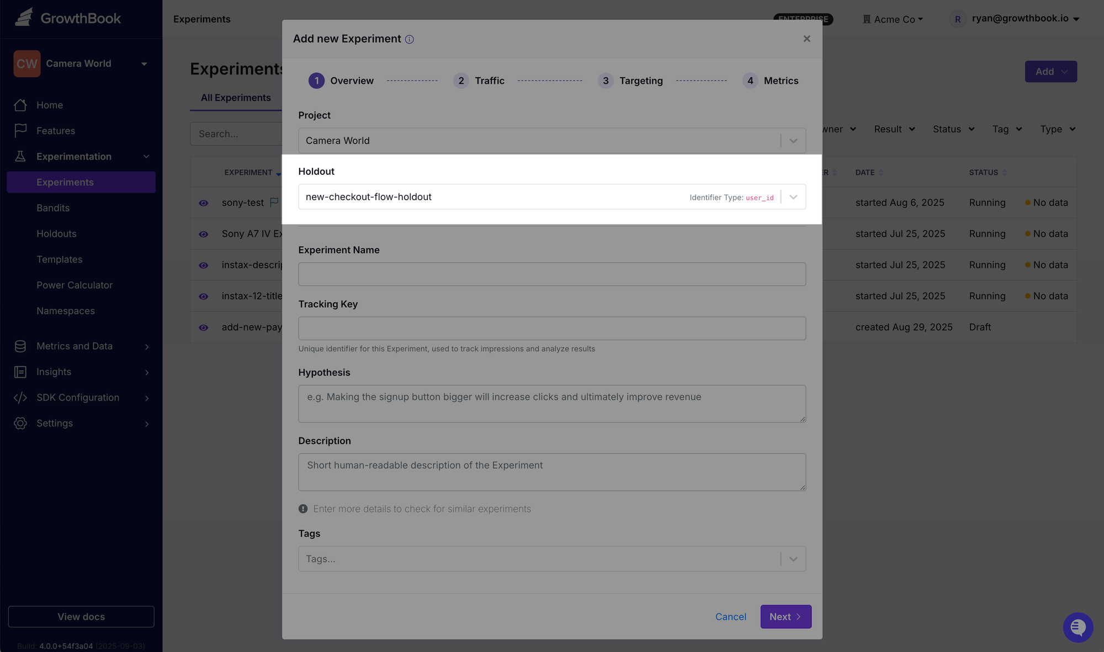This screenshot has height=652, width=1104.
Task: Open the chat support bubble
Action: (x=1078, y=627)
